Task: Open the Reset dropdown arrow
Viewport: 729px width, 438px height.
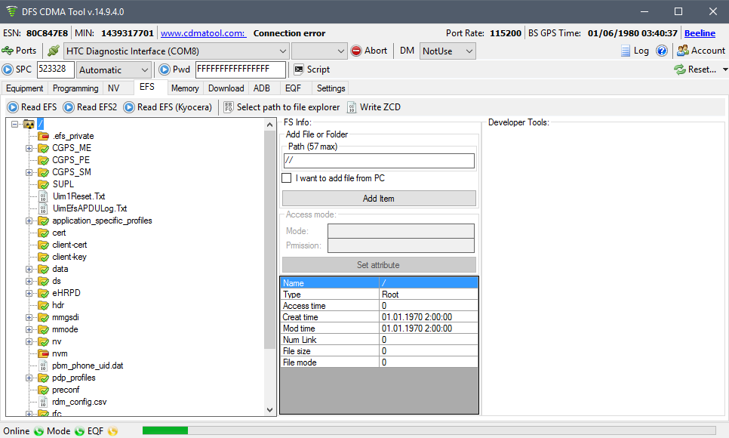Action: pyautogui.click(x=724, y=69)
